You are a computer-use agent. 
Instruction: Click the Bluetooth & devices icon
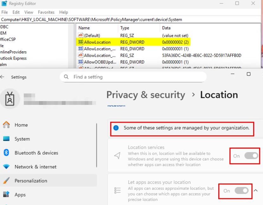[x=6, y=153]
